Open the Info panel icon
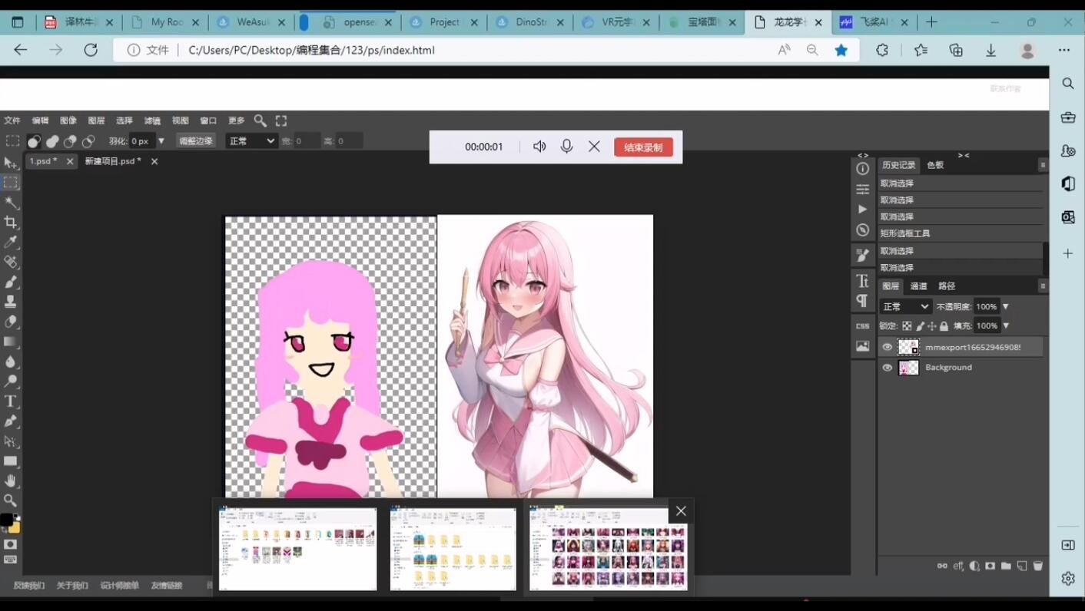This screenshot has width=1085, height=611. (x=863, y=169)
